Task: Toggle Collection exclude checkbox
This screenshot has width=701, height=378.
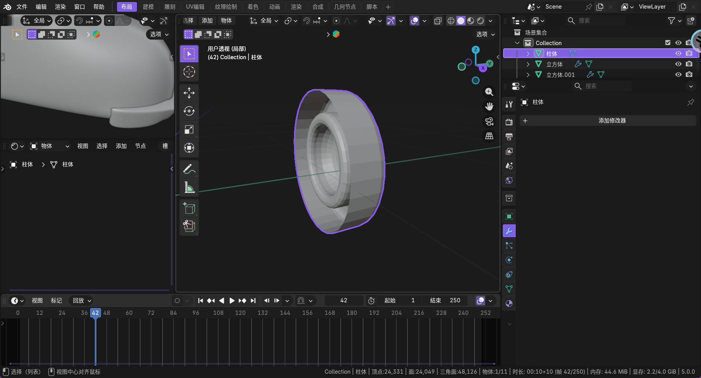Action: (x=668, y=43)
